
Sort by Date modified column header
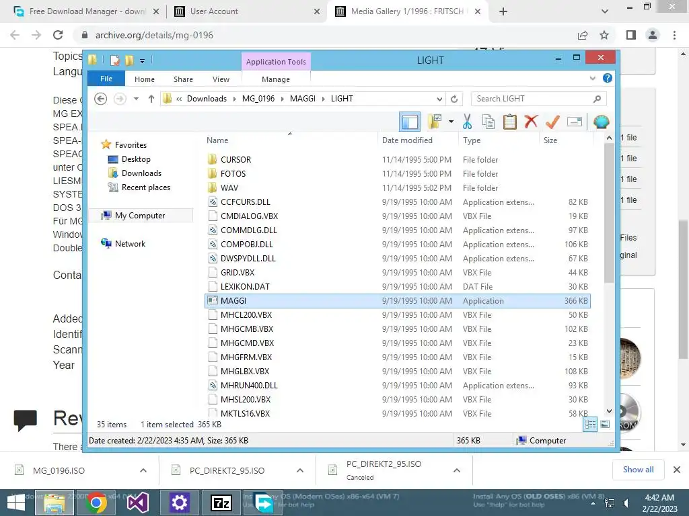(x=418, y=140)
